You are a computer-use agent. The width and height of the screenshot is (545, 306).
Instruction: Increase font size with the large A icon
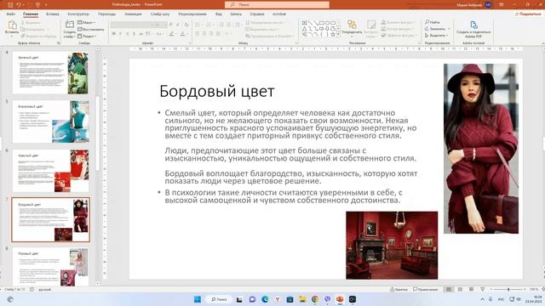click(171, 25)
